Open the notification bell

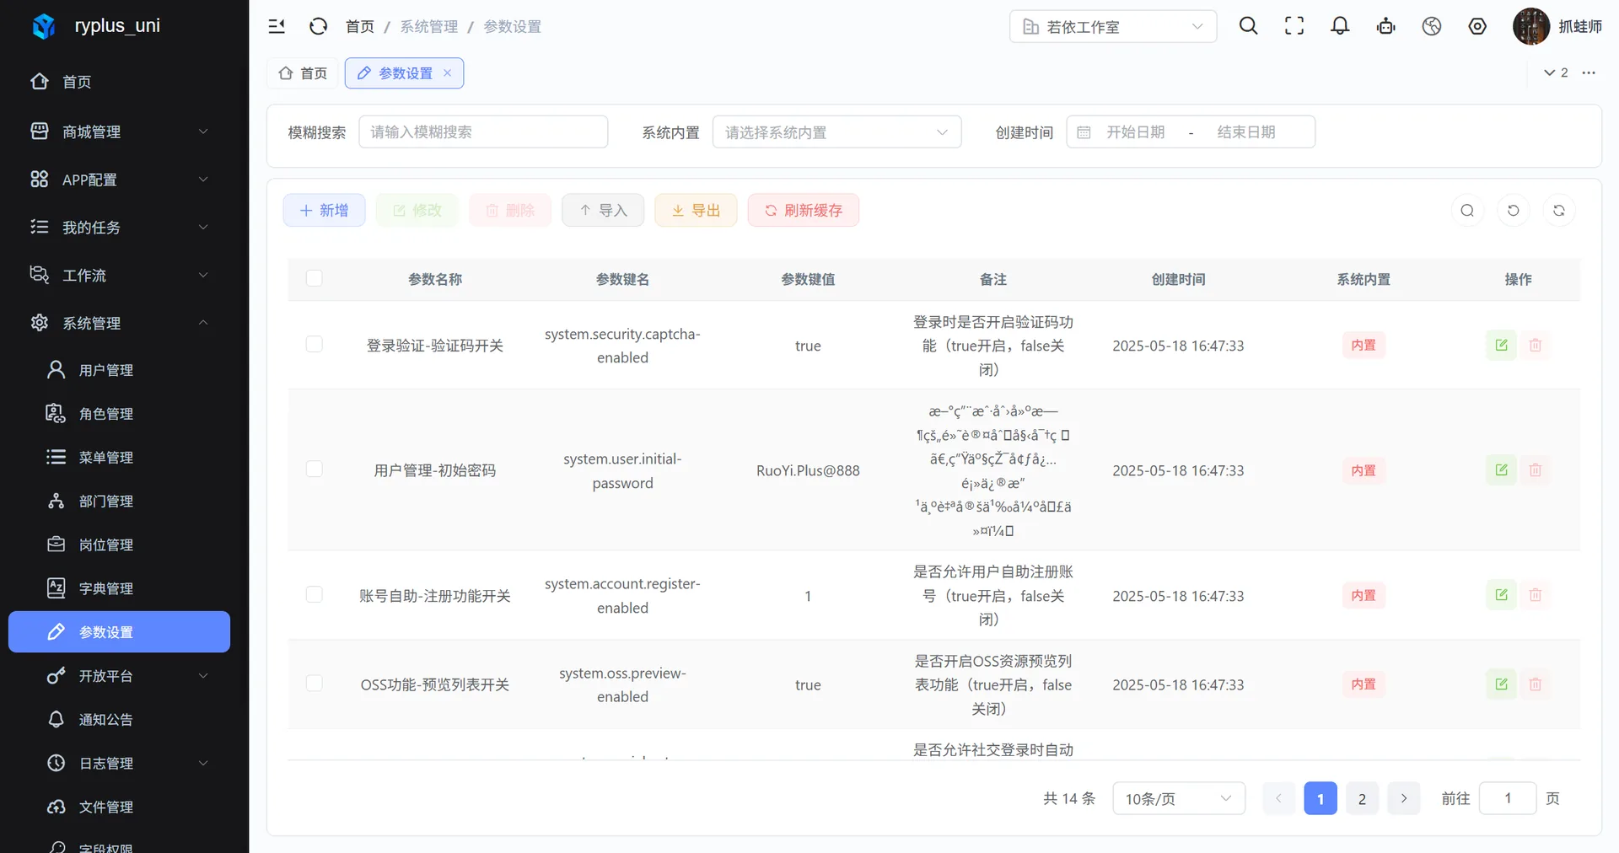click(1340, 26)
